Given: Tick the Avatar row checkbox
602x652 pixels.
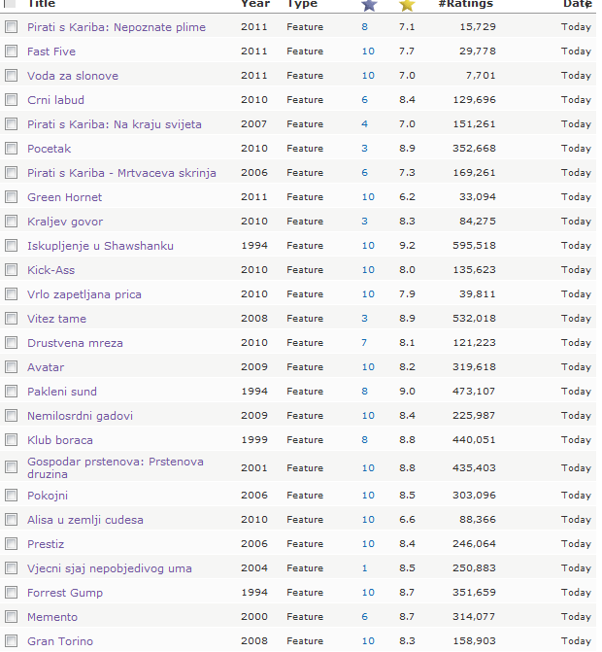Looking at the screenshot, I should pos(12,366).
